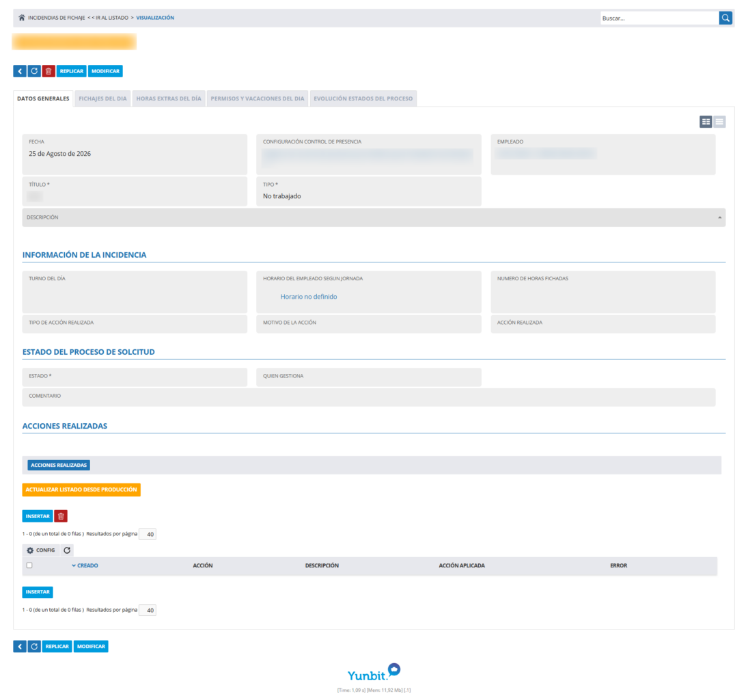Click the home icon in breadcrumb

coord(21,18)
